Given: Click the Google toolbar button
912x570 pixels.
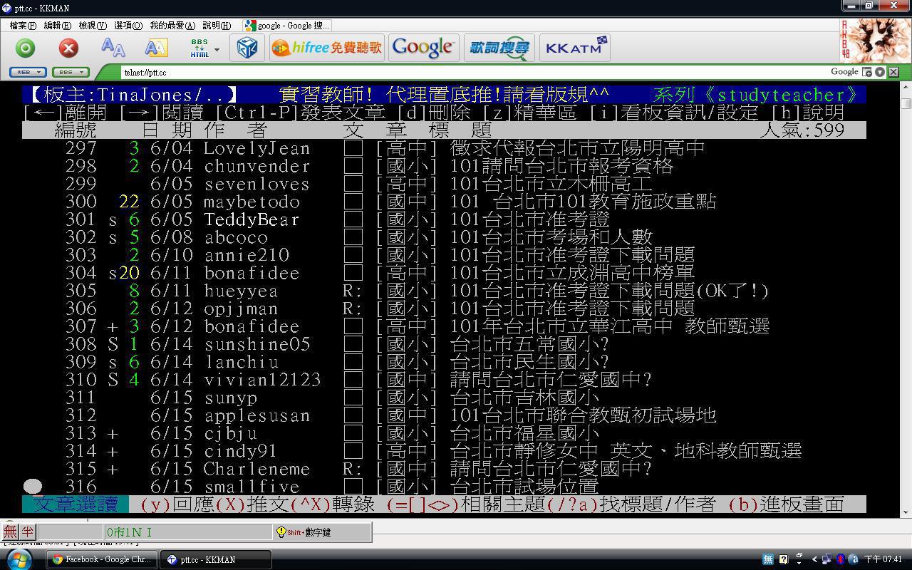Looking at the screenshot, I should point(423,48).
